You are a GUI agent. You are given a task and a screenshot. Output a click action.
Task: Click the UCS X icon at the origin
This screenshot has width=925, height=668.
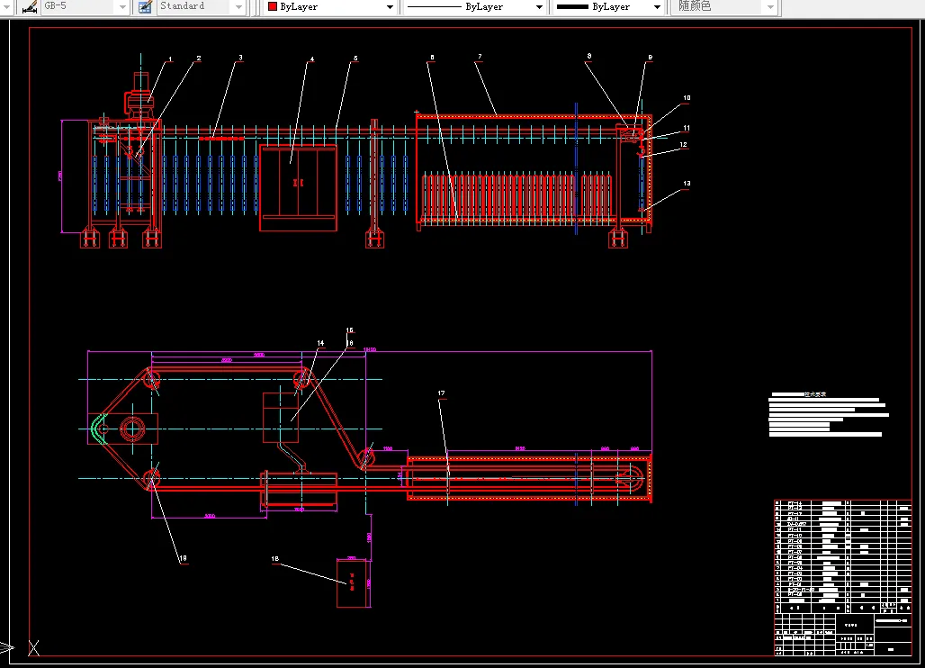click(x=33, y=648)
